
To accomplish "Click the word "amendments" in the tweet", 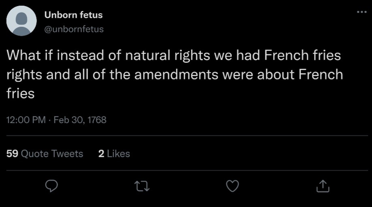I will pyautogui.click(x=197, y=75).
